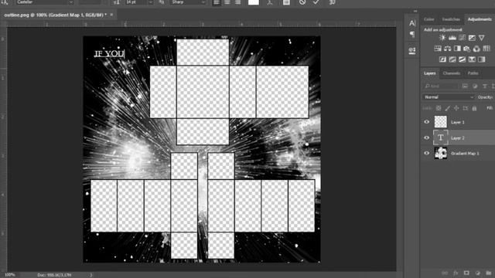
Task: Link layers at Layers panel bottom
Action: click(445, 273)
